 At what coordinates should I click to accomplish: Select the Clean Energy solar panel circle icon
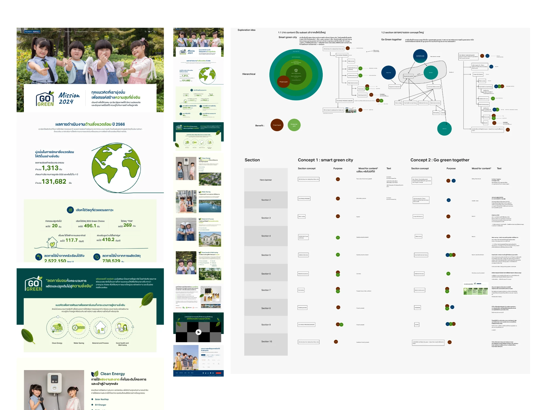(57, 327)
